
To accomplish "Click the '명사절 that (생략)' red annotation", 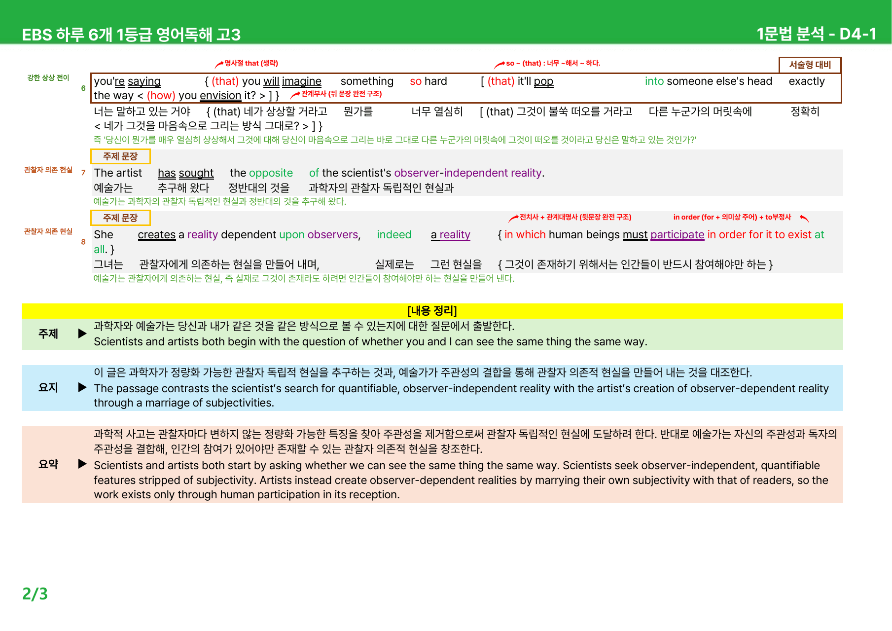I will [x=251, y=63].
